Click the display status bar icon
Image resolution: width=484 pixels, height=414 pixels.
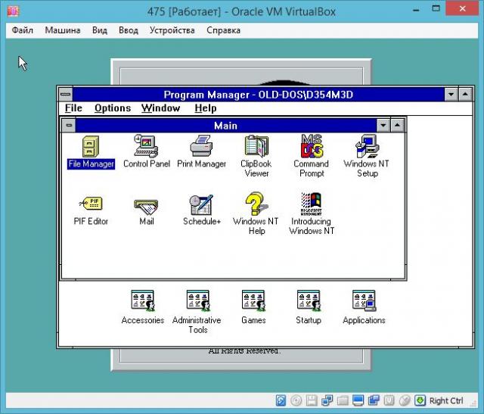click(x=358, y=400)
